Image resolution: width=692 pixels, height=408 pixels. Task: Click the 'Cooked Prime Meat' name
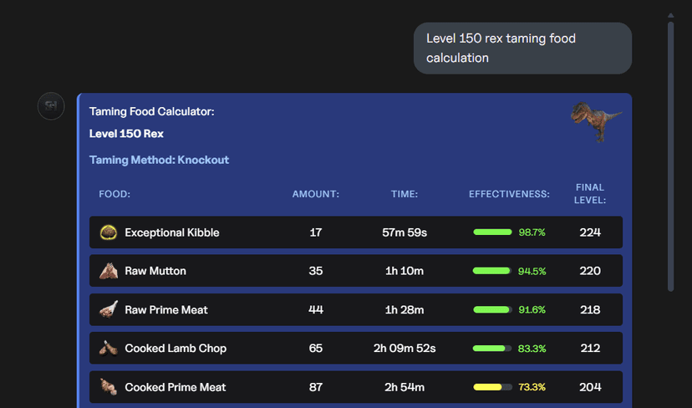176,387
